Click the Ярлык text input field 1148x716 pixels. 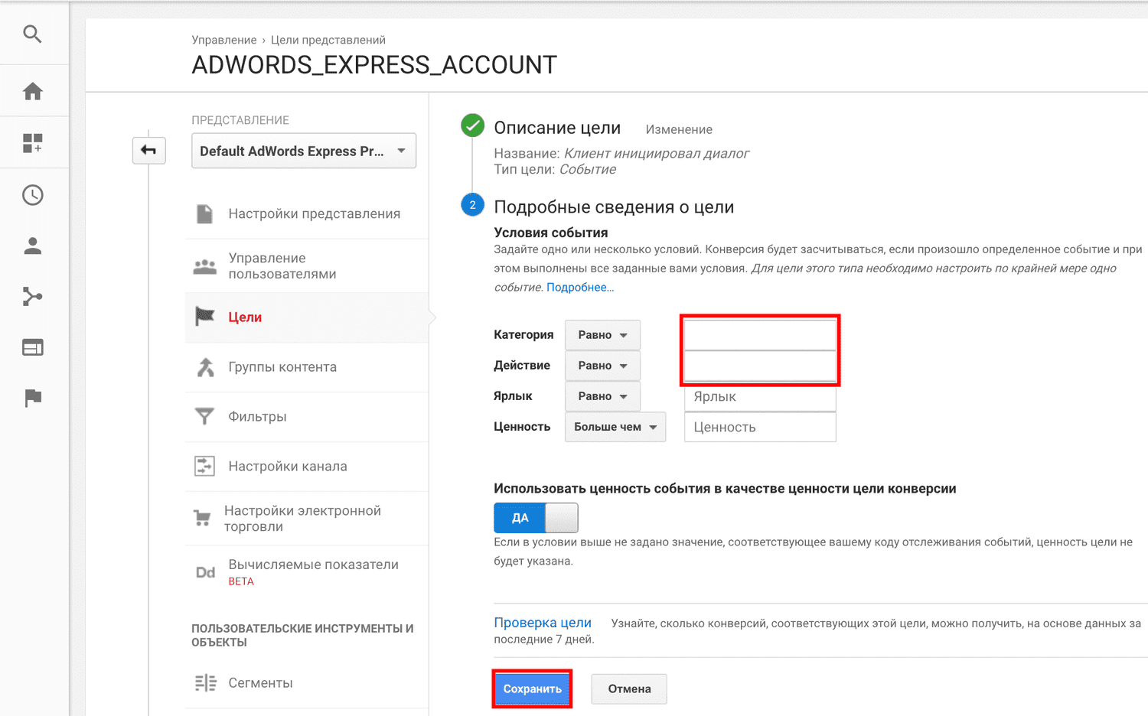click(759, 397)
